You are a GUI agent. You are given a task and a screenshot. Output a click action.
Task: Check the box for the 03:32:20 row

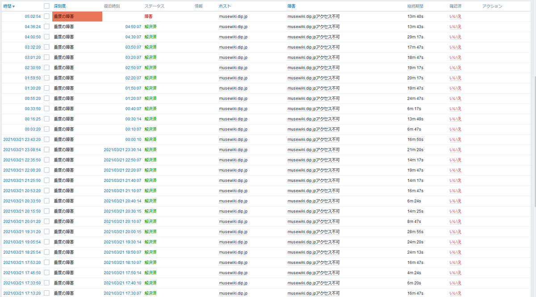point(46,47)
